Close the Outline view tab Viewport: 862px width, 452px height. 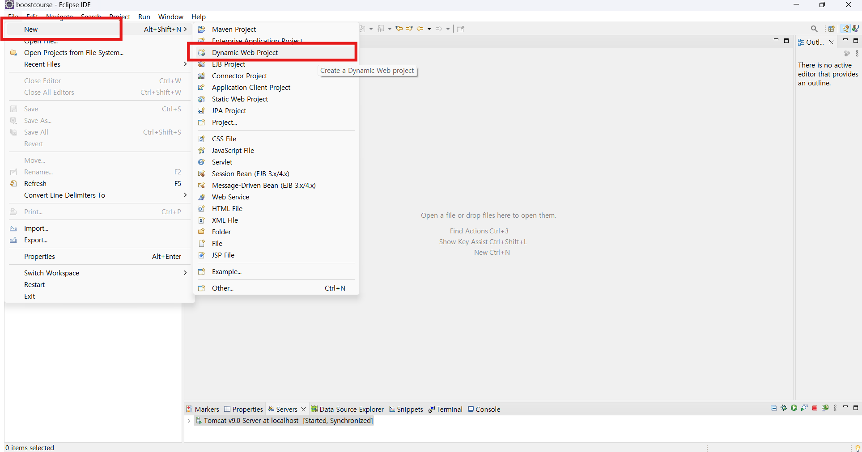click(831, 42)
